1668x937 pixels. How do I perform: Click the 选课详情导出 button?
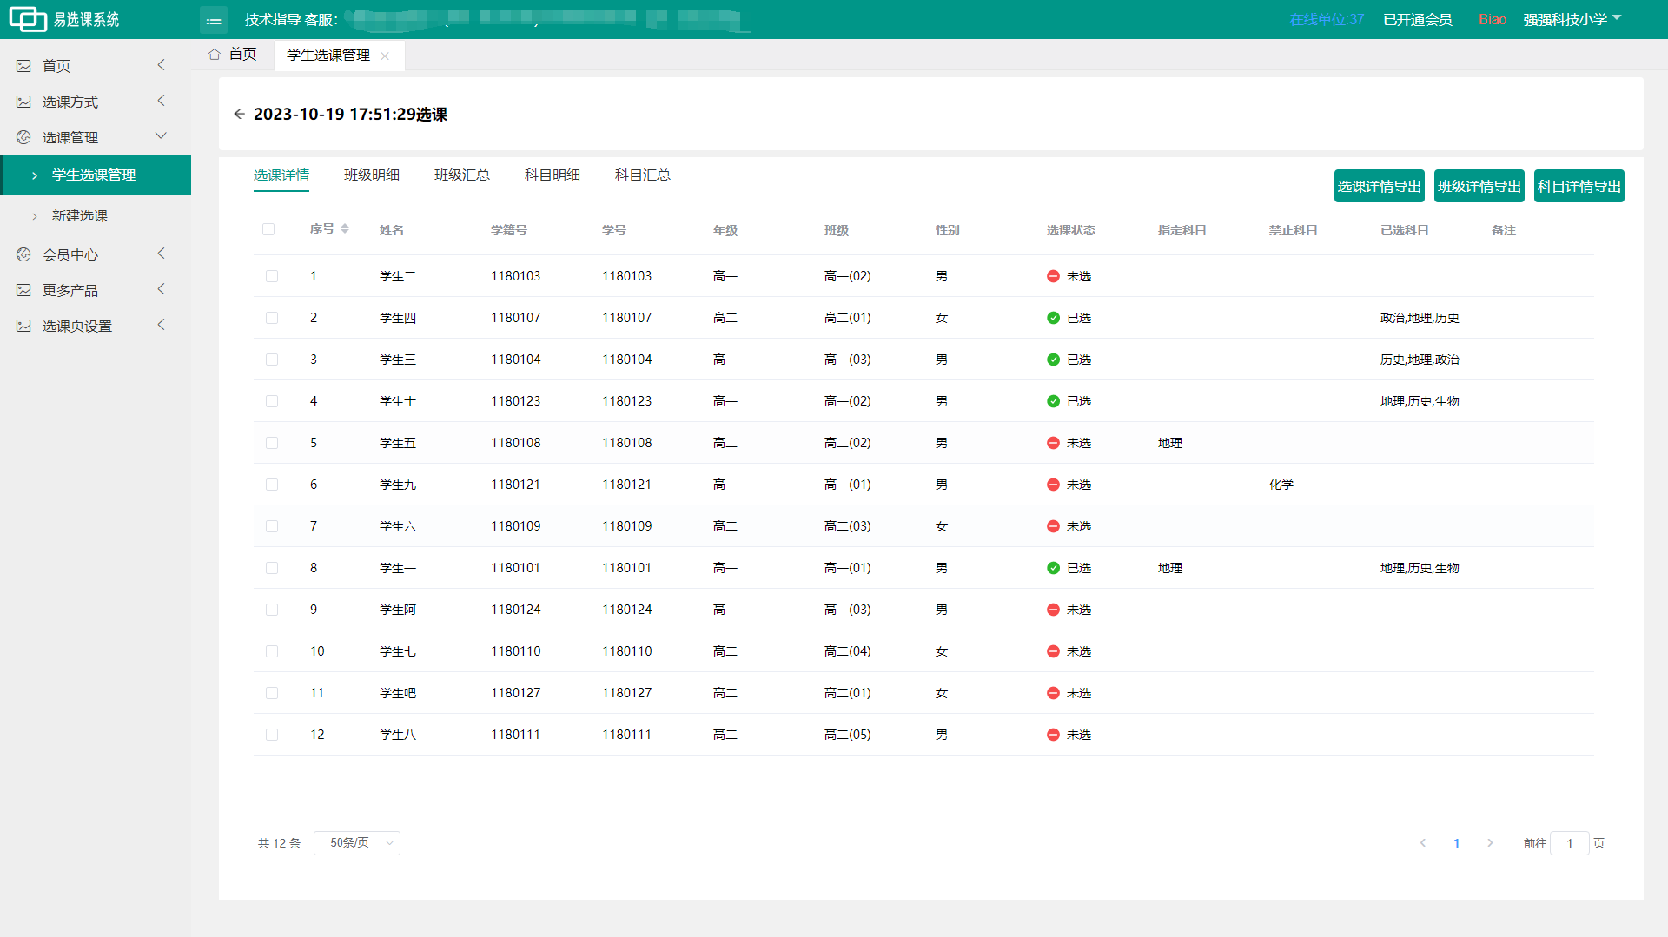1379,186
